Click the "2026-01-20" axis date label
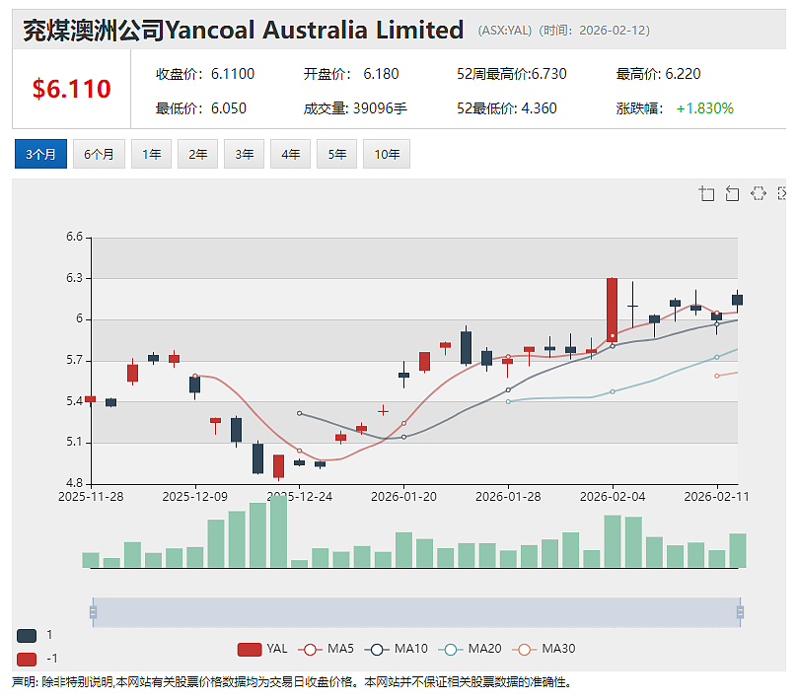The image size is (798, 700). pyautogui.click(x=404, y=497)
